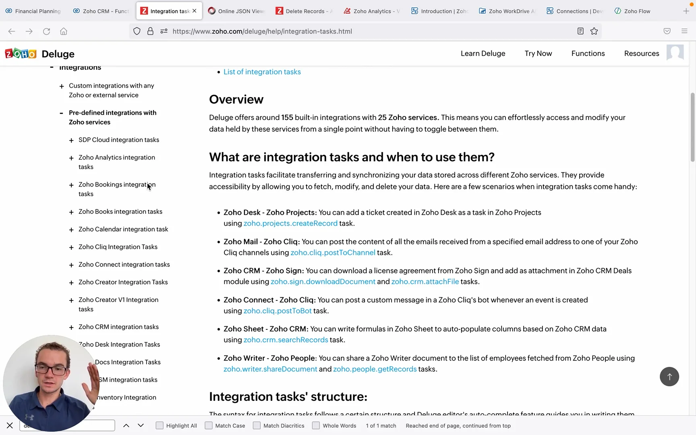Open a new browser tab with plus icon

[x=686, y=11]
